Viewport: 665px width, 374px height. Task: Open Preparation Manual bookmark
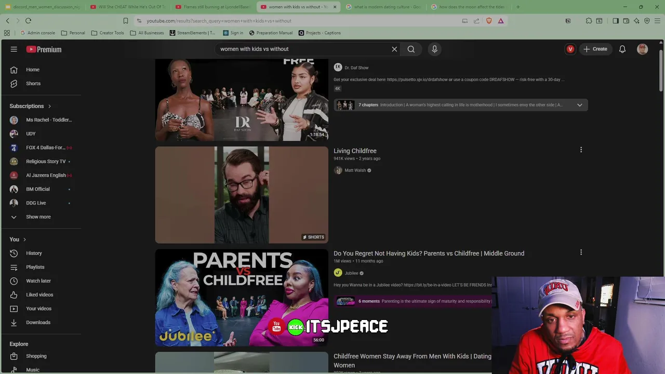(x=271, y=33)
